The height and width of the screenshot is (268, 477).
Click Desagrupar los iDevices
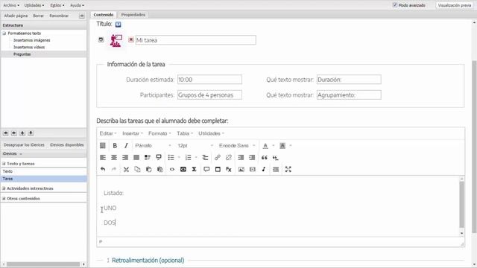pyautogui.click(x=24, y=145)
